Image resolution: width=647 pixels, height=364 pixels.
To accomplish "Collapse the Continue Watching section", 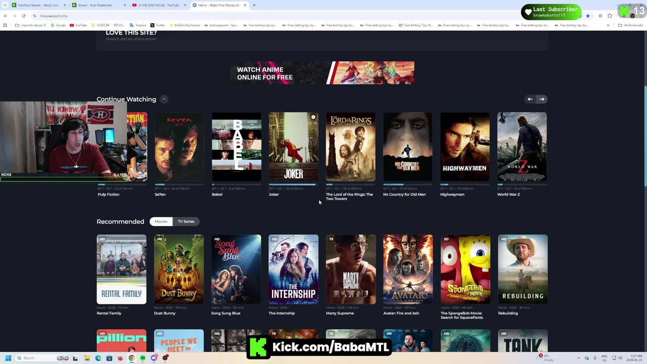I will (164, 99).
